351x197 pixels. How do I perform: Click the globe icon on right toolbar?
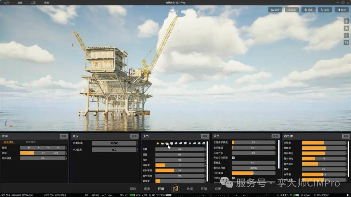[x=346, y=42]
